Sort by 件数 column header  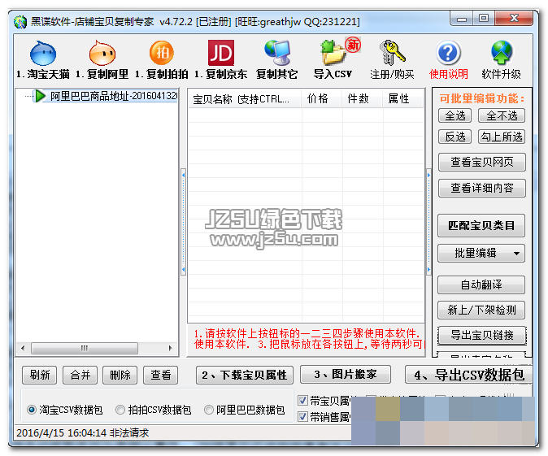[362, 99]
